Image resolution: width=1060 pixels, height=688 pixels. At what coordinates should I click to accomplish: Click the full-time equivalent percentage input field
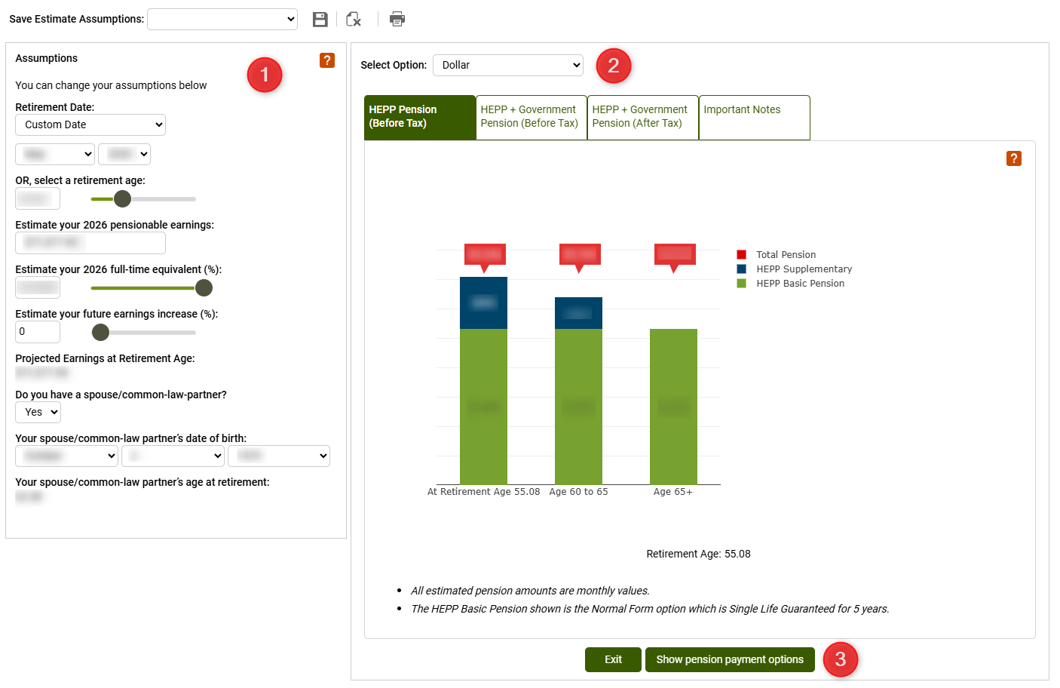(x=38, y=288)
